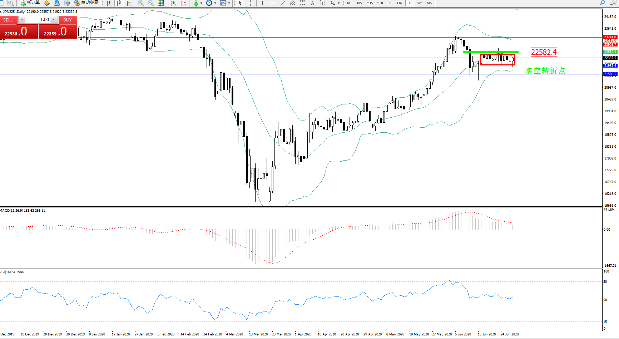Click the zoom in magnifier icon
Image resolution: width=619 pixels, height=339 pixels.
pyautogui.click(x=141, y=3)
